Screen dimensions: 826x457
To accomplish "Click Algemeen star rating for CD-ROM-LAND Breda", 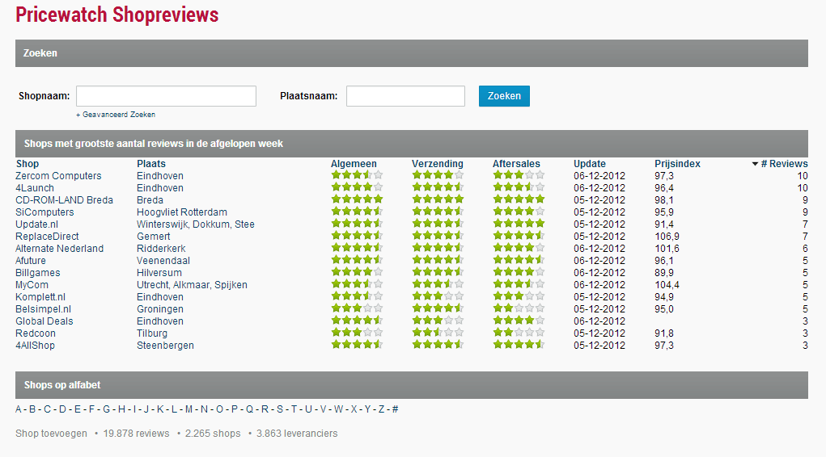I will 357,199.
